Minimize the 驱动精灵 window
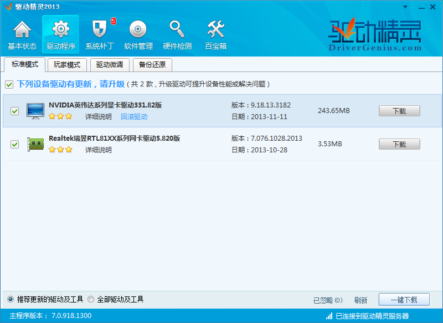Screen dimensions: 443x323 [x=421, y=8]
